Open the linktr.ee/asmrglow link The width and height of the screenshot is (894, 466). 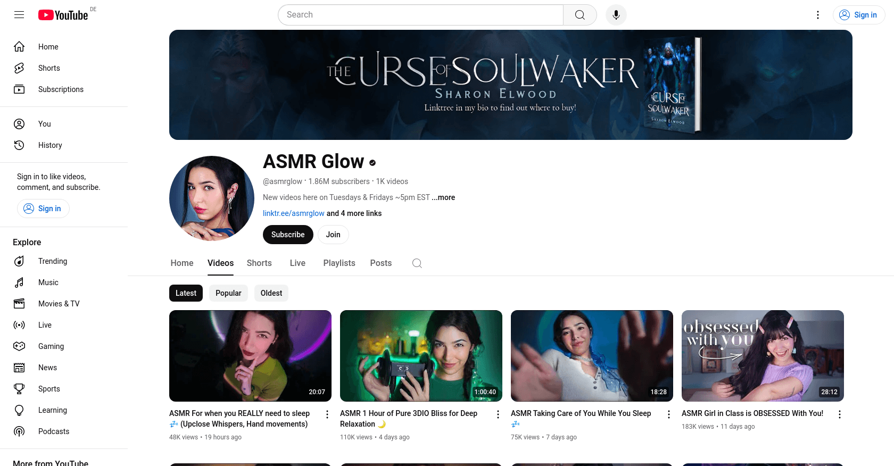coord(294,213)
